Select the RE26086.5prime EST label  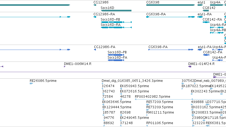(43, 81)
